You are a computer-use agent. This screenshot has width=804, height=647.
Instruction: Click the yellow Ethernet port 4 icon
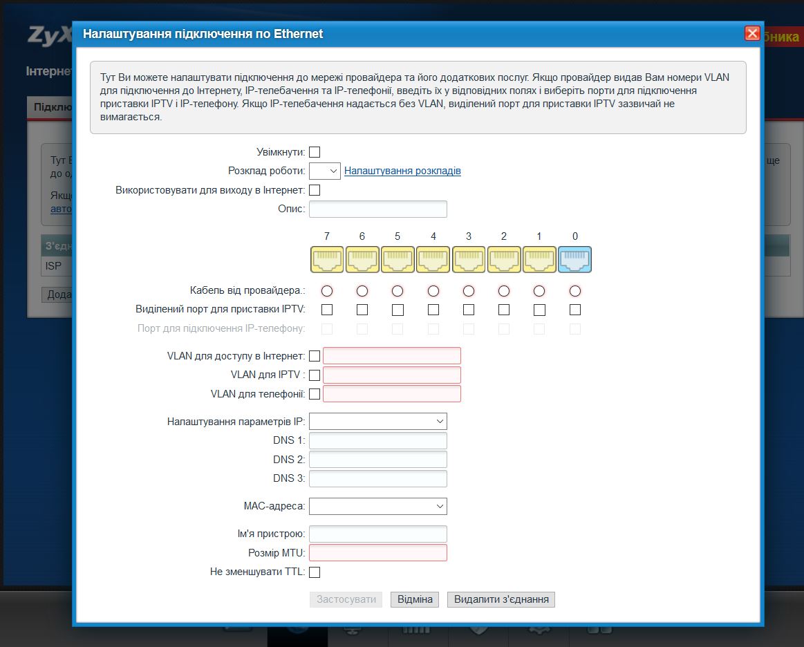(x=433, y=259)
